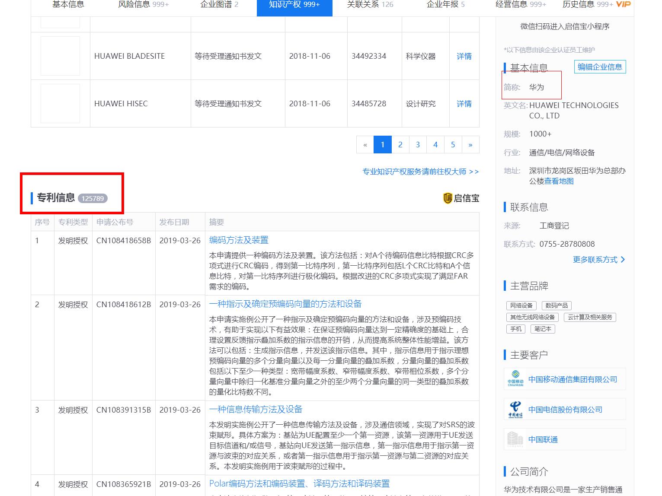Open the 历史信息 VIP tab
Viewport: 662px width, 496px height.
[x=596, y=4]
